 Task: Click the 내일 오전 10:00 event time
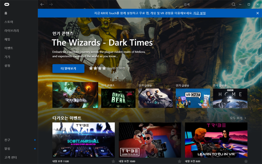(127, 161)
